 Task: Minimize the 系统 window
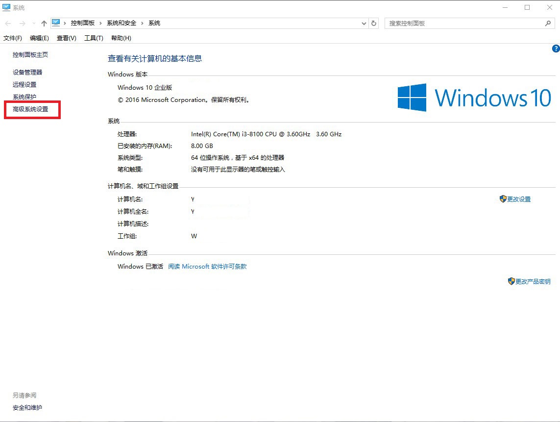click(505, 7)
